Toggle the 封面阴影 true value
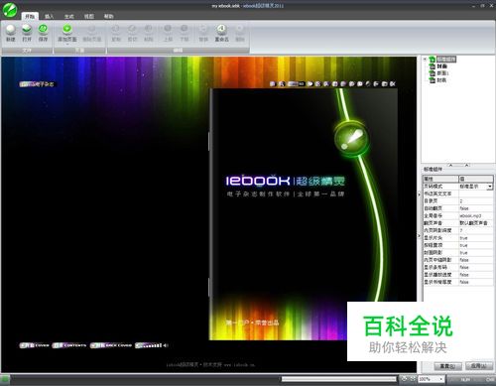Image resolution: width=496 pixels, height=386 pixels. [475, 253]
